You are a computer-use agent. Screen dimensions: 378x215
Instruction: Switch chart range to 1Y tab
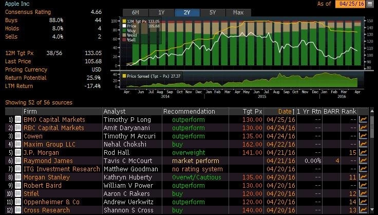(161, 12)
